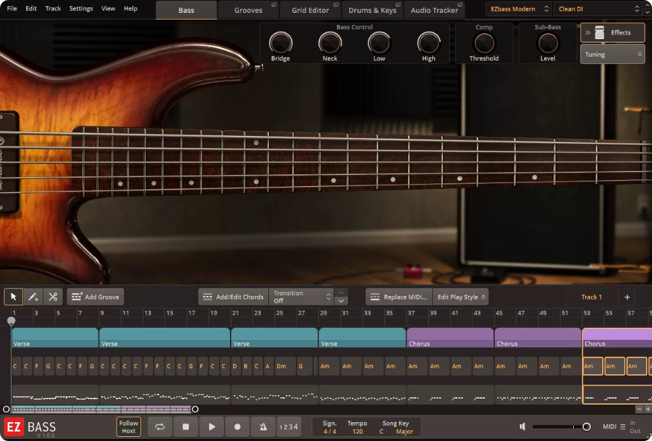This screenshot has height=441, width=652.
Task: Toggle Follow Host mode
Action: click(x=129, y=427)
